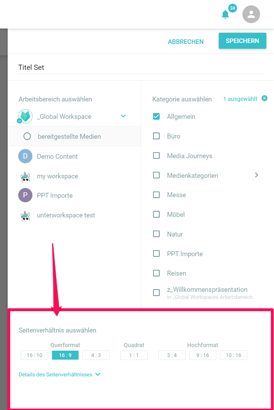Select the PPT Importe workspace avatar
The width and height of the screenshot is (274, 410).
[x=25, y=195]
